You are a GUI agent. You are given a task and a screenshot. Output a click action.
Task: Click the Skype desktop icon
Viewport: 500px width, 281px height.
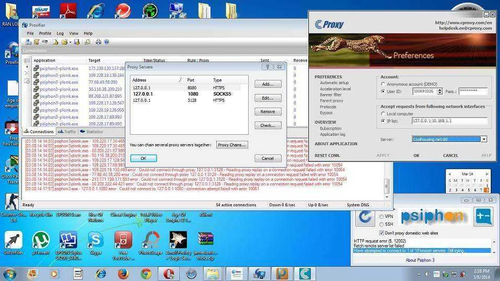click(x=96, y=243)
